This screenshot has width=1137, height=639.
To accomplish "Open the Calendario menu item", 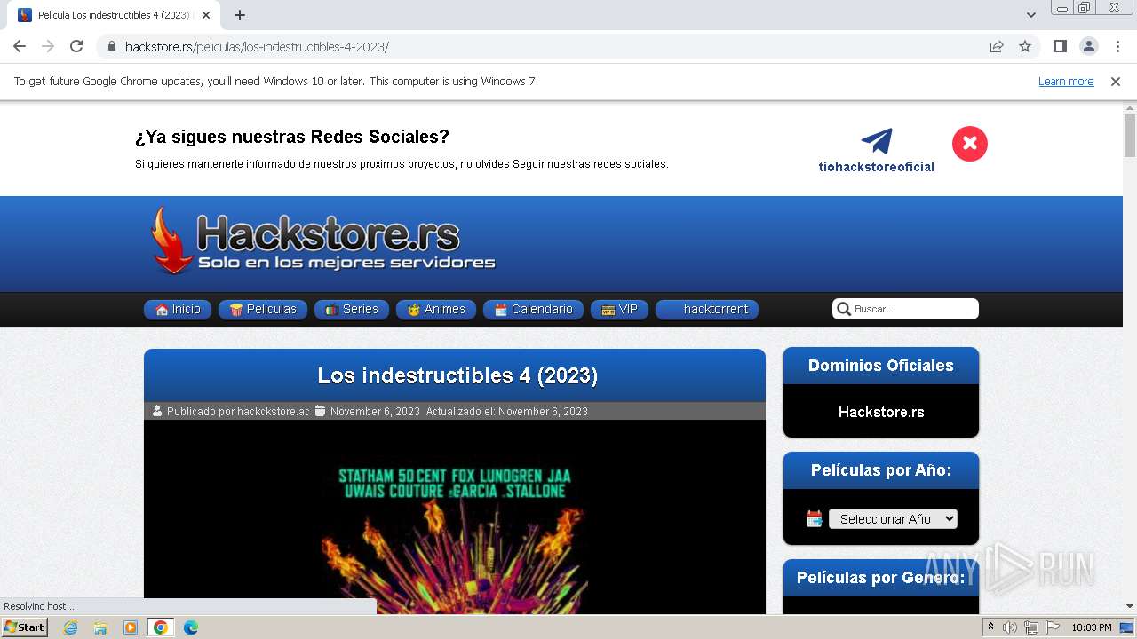I will pyautogui.click(x=533, y=310).
